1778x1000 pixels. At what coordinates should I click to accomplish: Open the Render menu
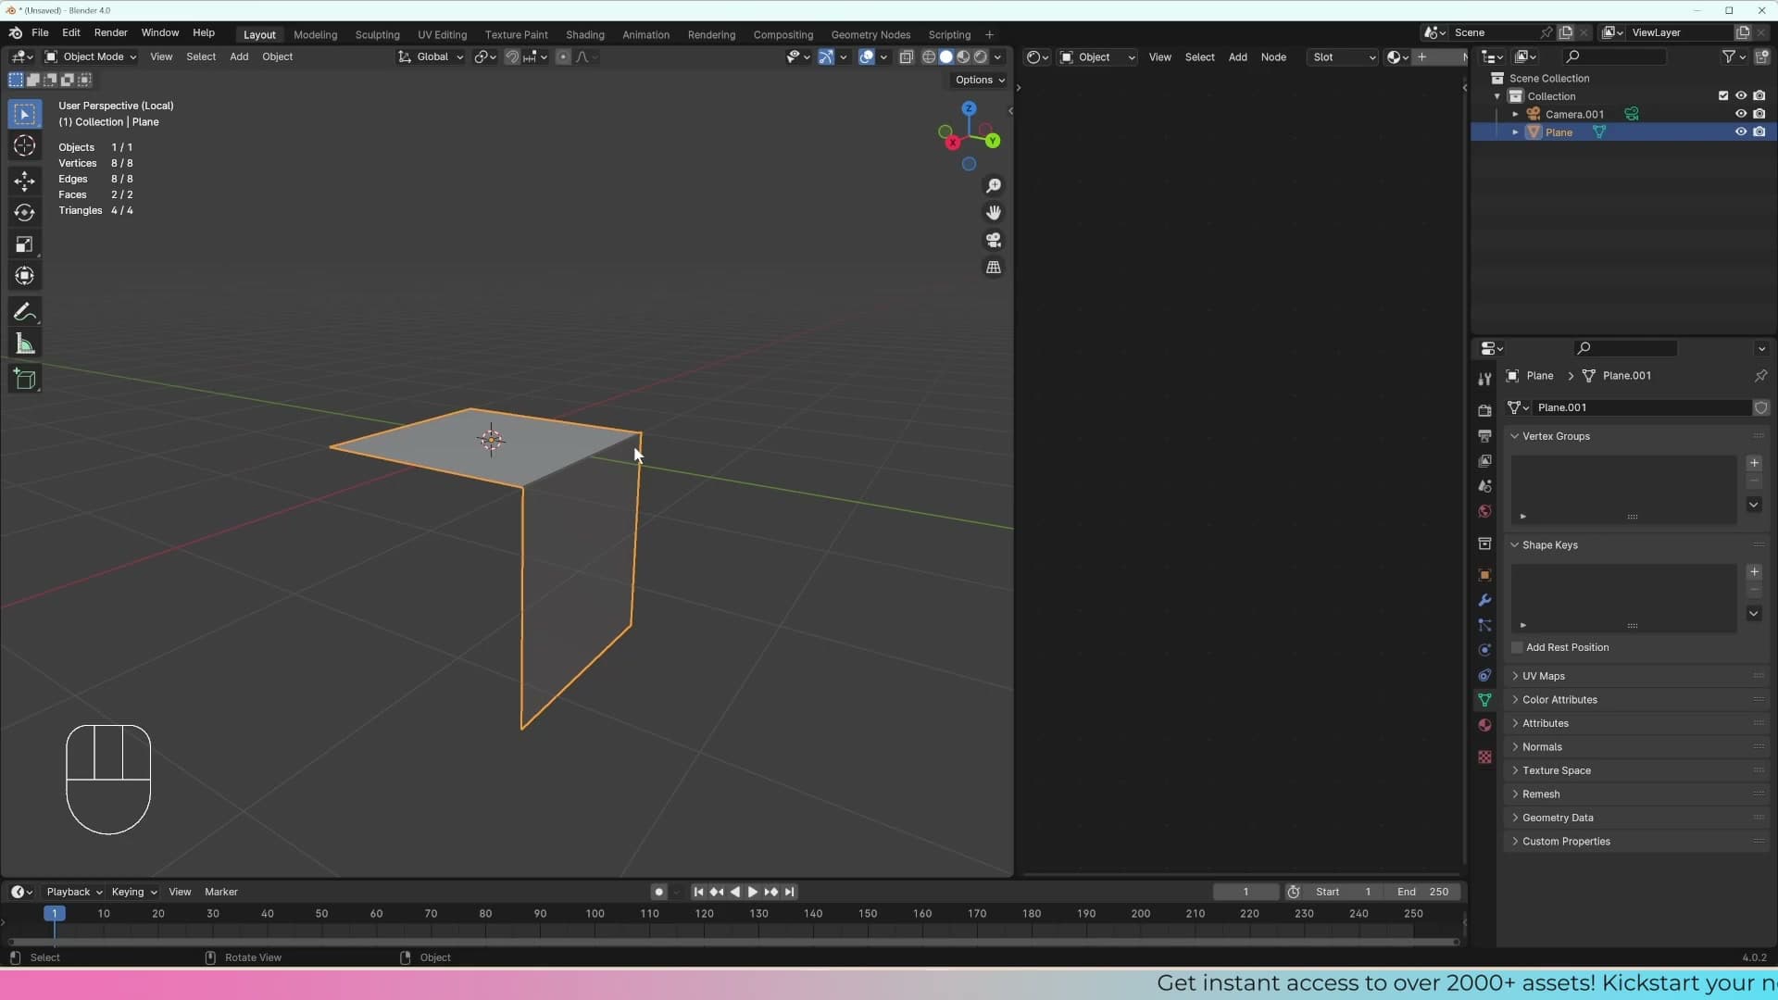111,32
